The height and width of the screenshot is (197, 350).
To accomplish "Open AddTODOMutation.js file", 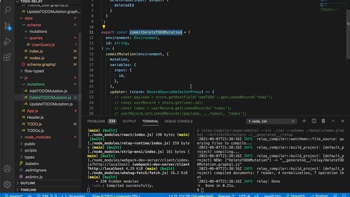I will pos(48,91).
